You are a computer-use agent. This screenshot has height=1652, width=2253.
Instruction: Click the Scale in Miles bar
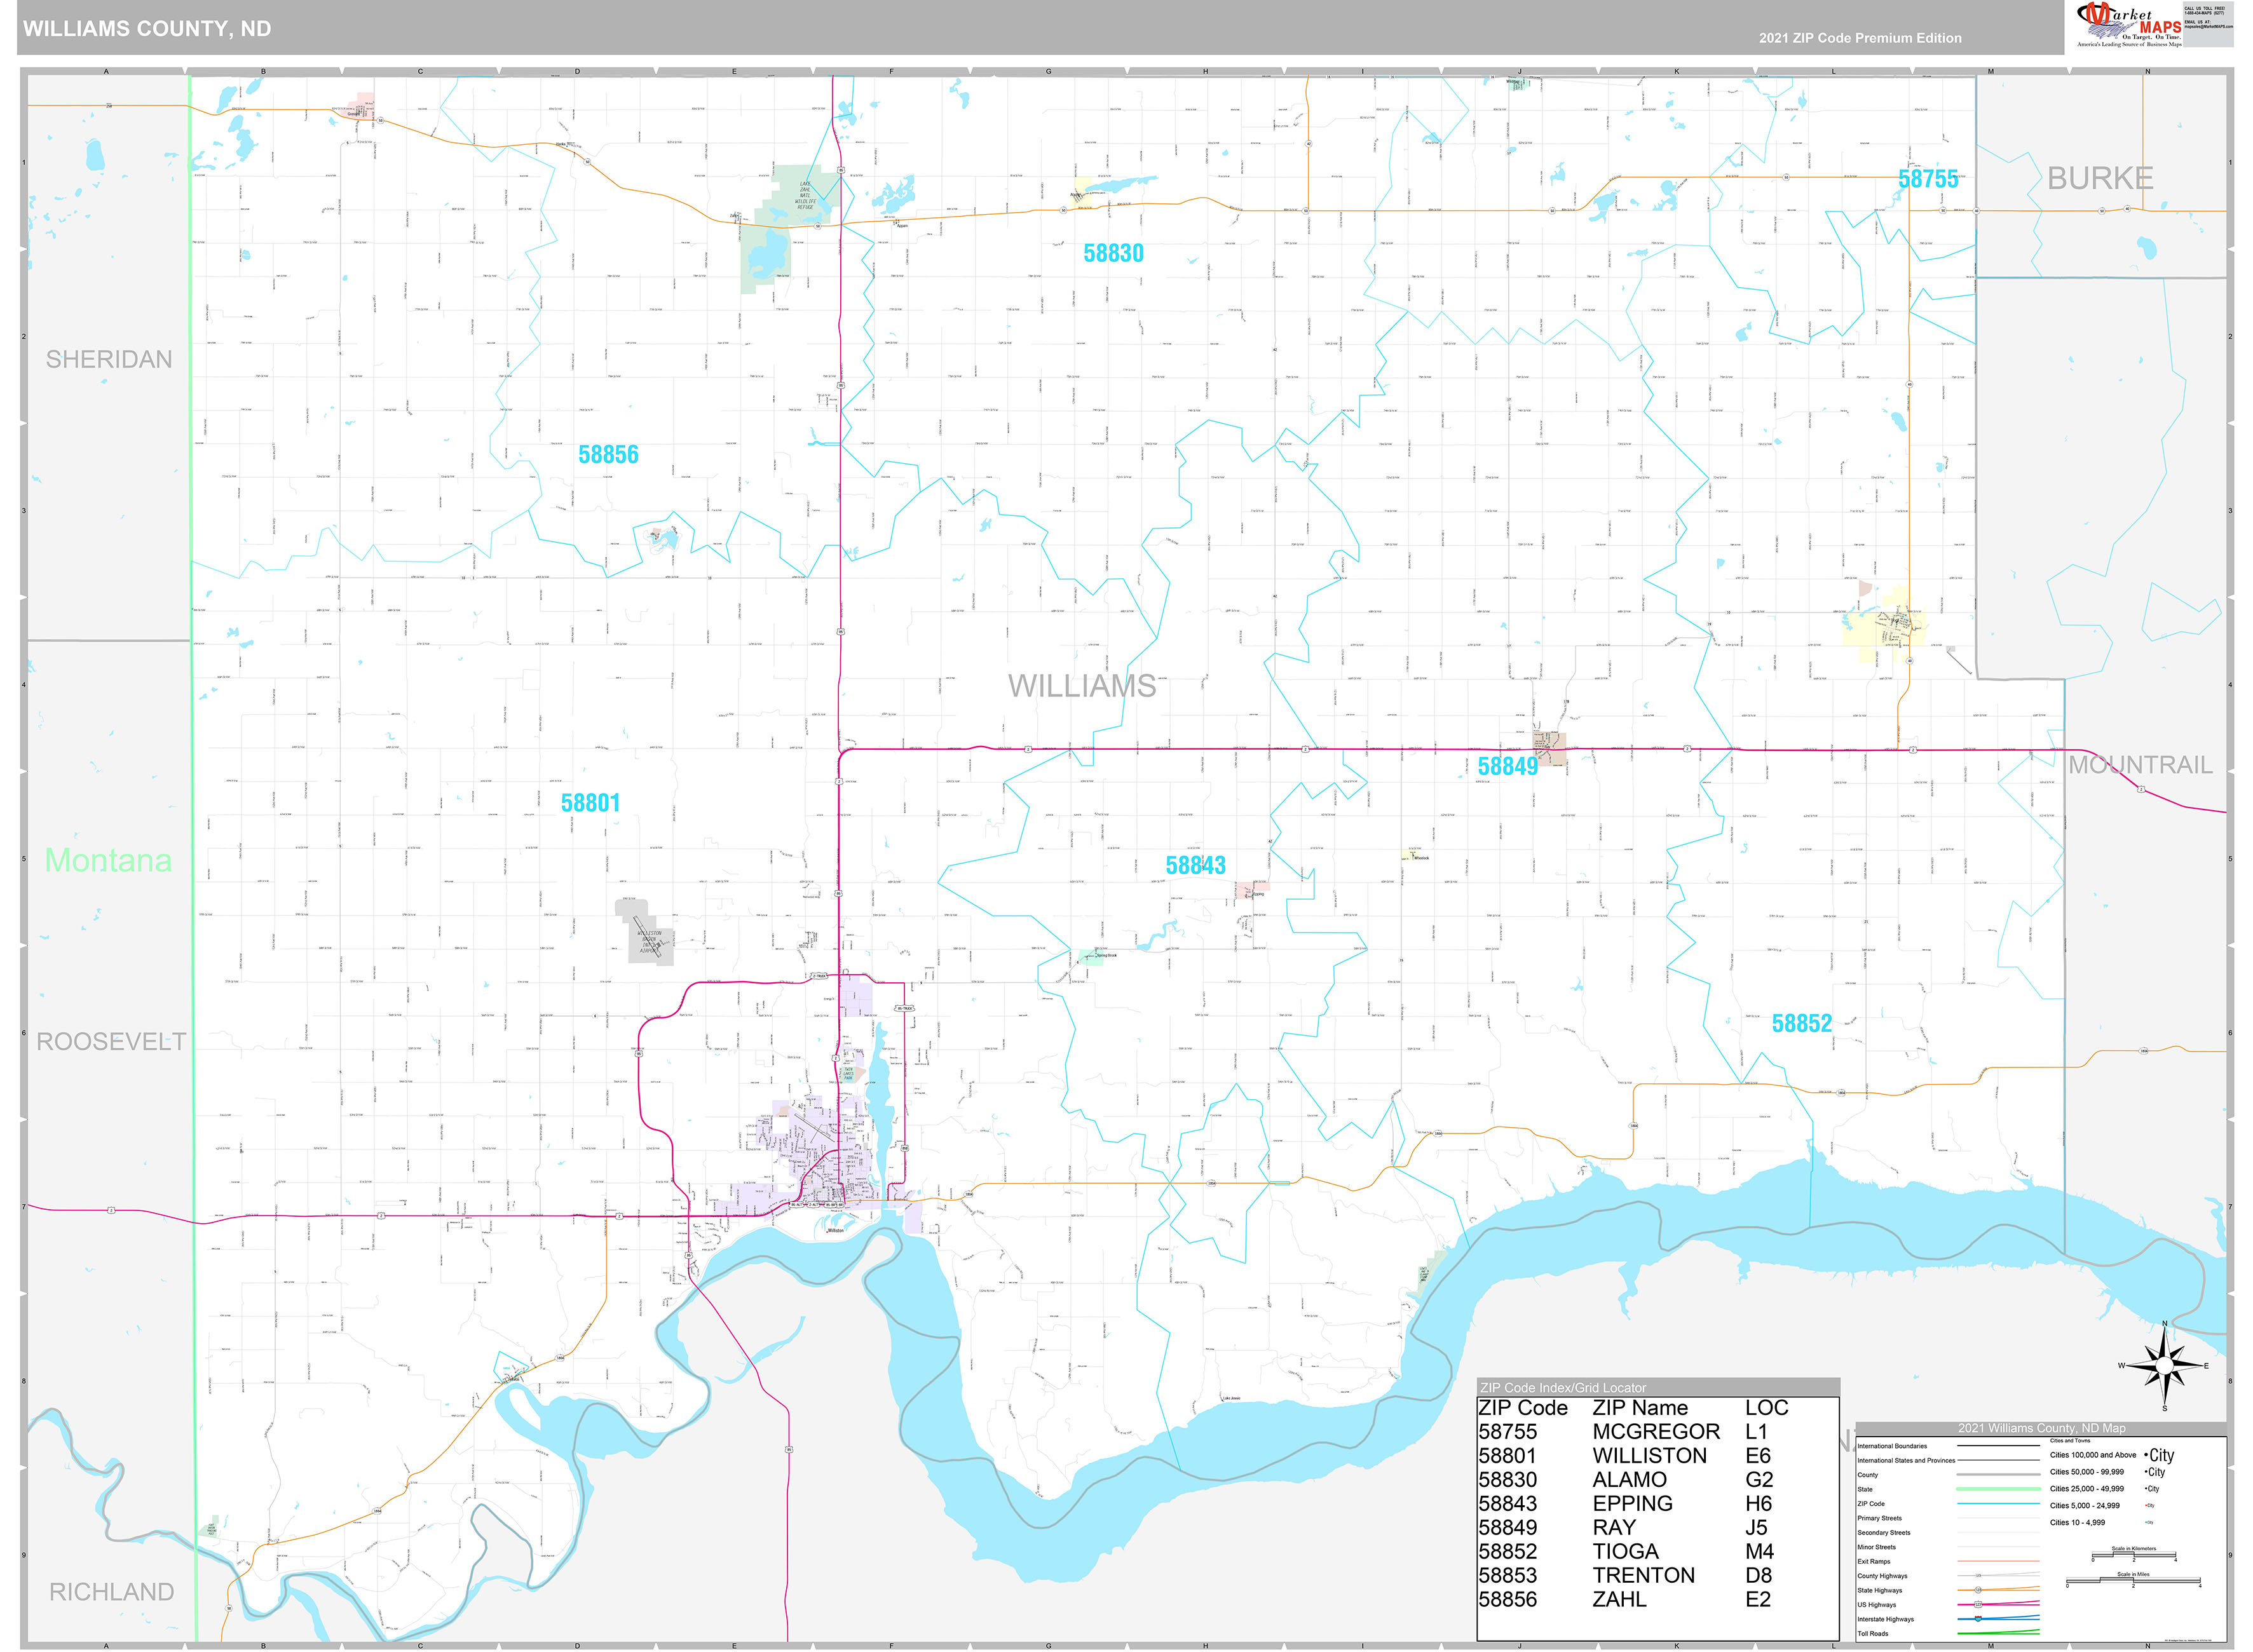2133,1581
